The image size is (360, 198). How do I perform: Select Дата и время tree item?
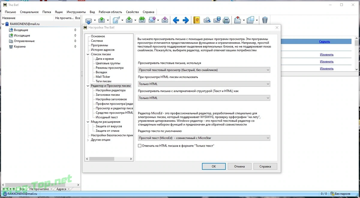click(x=105, y=59)
